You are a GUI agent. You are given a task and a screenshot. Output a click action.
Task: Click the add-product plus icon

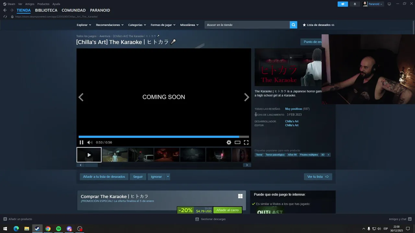click(5, 219)
